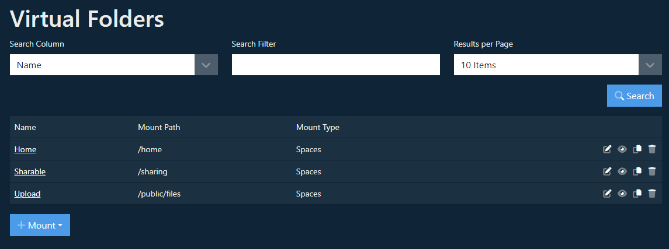Click the edit icon for Home folder
Screen dimensions: 669x249
(607, 149)
